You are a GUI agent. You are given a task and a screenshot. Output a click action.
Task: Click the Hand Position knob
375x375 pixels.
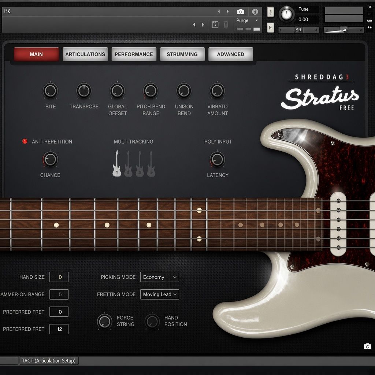pos(152,322)
